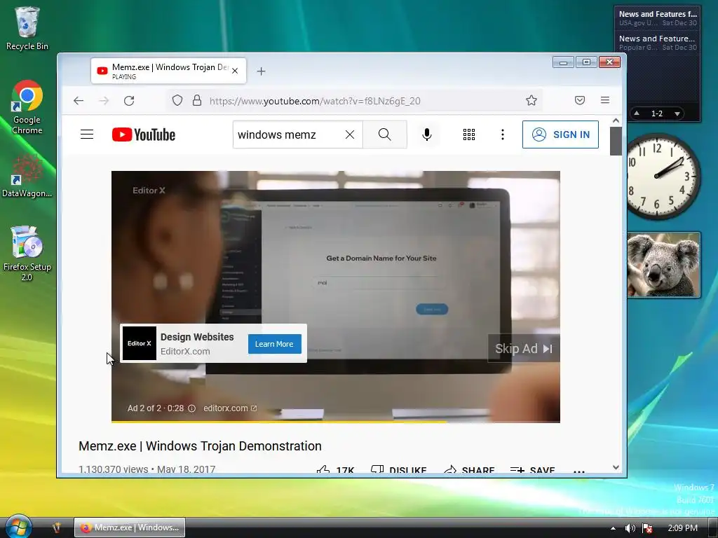The width and height of the screenshot is (718, 538).
Task: Open the YouTube apps grid icon
Action: 469,134
